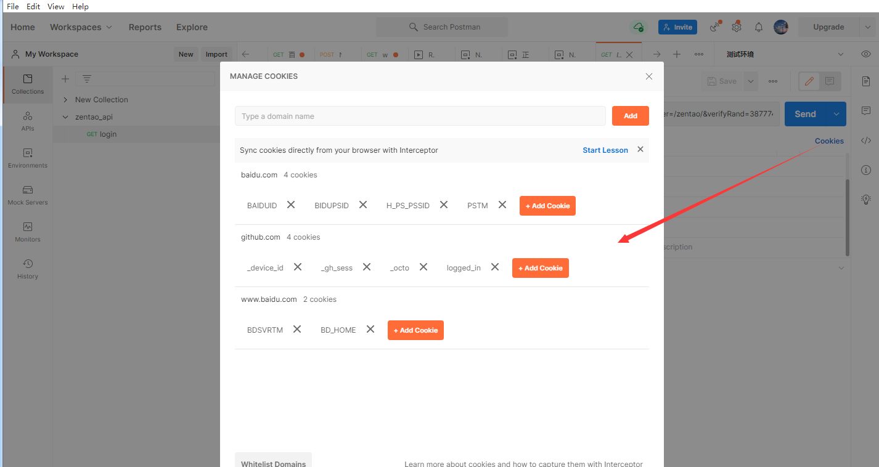The image size is (879, 467).
Task: Open the notifications bell icon
Action: pos(759,27)
